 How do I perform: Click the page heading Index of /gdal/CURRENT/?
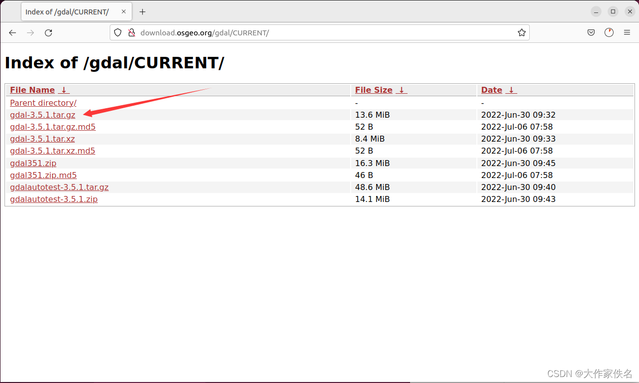[115, 63]
